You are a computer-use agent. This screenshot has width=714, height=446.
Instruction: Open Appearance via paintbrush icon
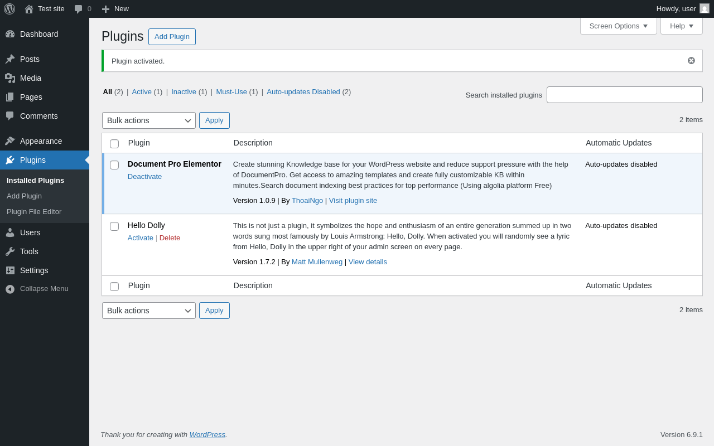10,141
